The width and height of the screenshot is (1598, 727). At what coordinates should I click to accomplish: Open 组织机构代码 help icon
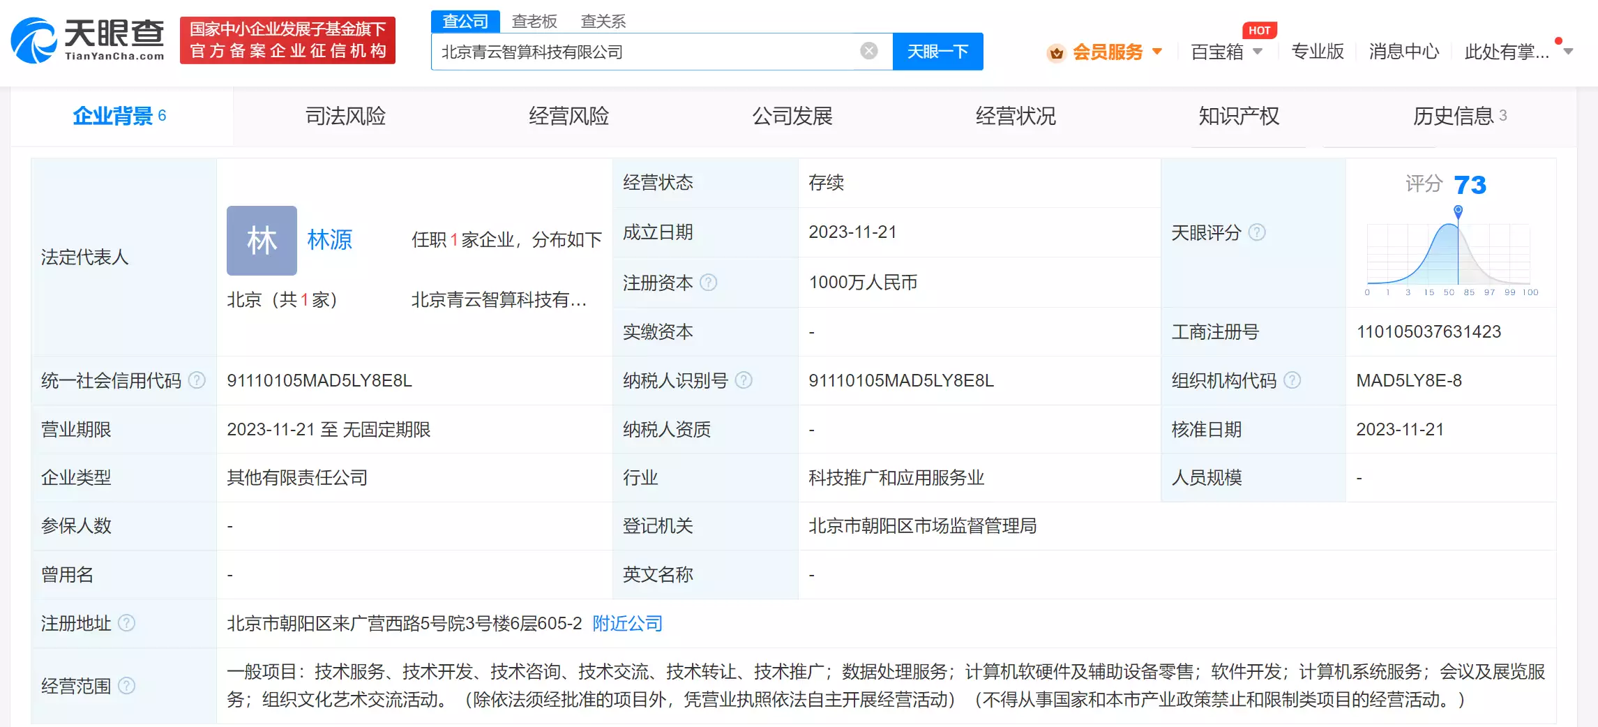click(x=1292, y=380)
